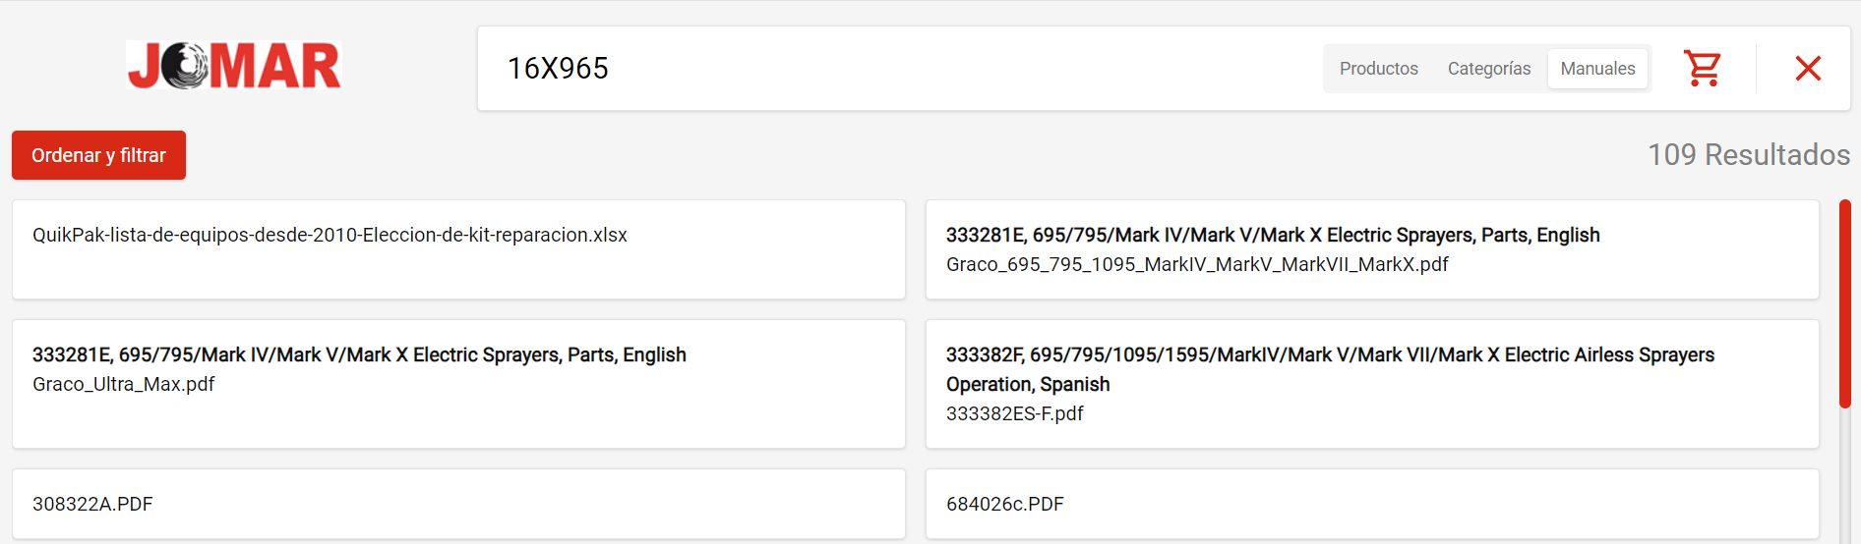Click the red results scrollbar thumb
1861x544 pixels.
1845,304
